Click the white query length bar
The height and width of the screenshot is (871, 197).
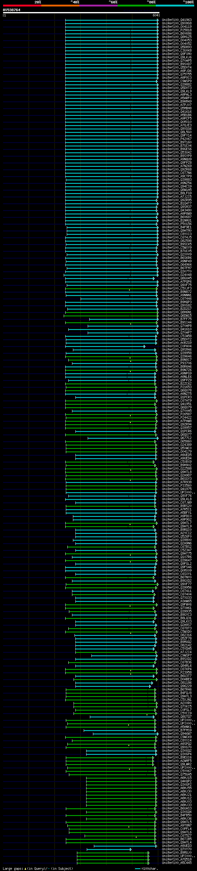pos(81,13)
